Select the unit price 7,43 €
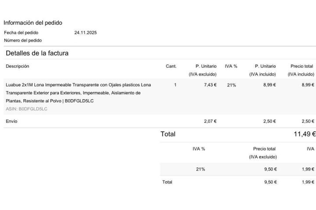Image resolution: width=316 pixels, height=210 pixels. (x=210, y=85)
